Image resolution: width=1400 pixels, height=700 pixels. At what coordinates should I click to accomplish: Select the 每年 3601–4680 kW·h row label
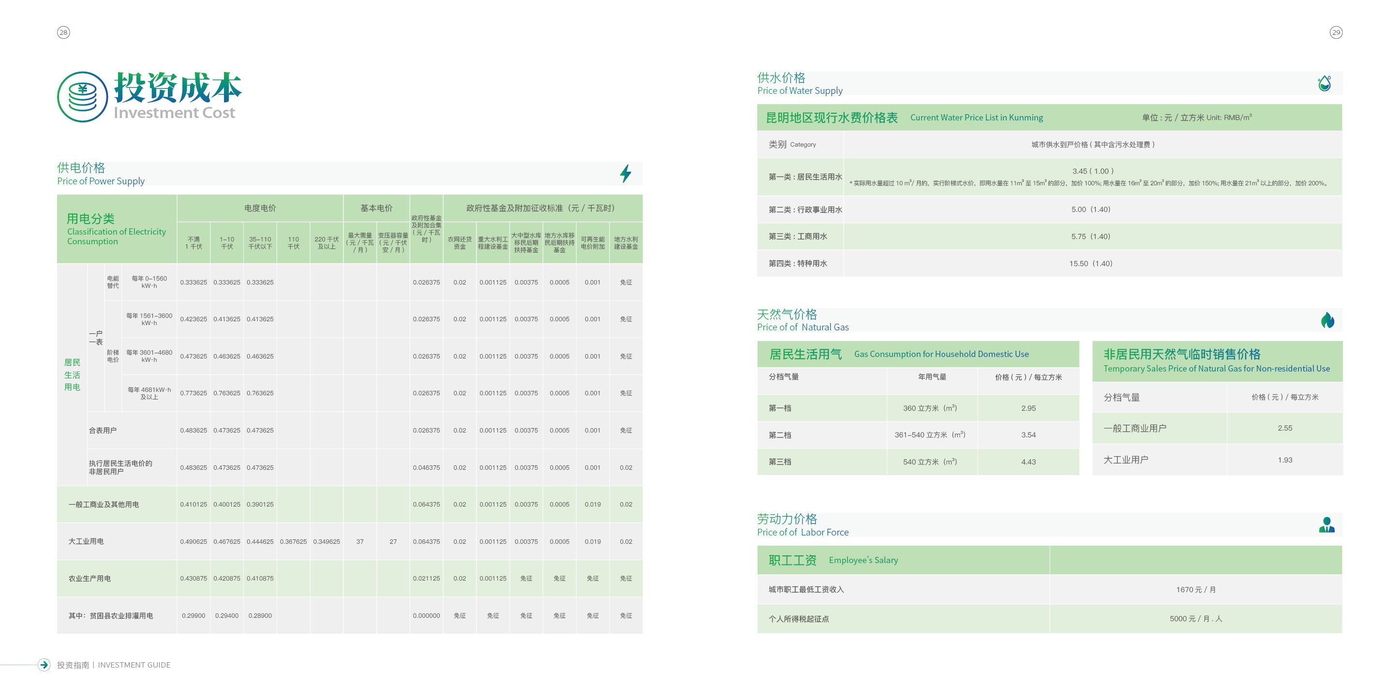149,356
